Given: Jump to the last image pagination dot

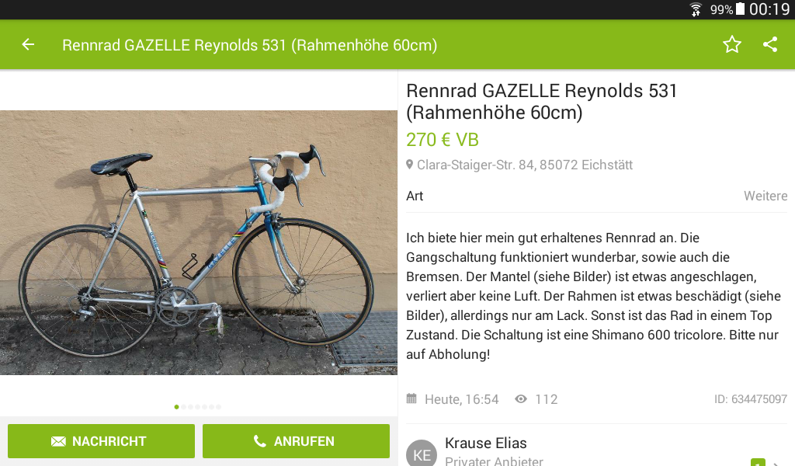Looking at the screenshot, I should point(218,407).
